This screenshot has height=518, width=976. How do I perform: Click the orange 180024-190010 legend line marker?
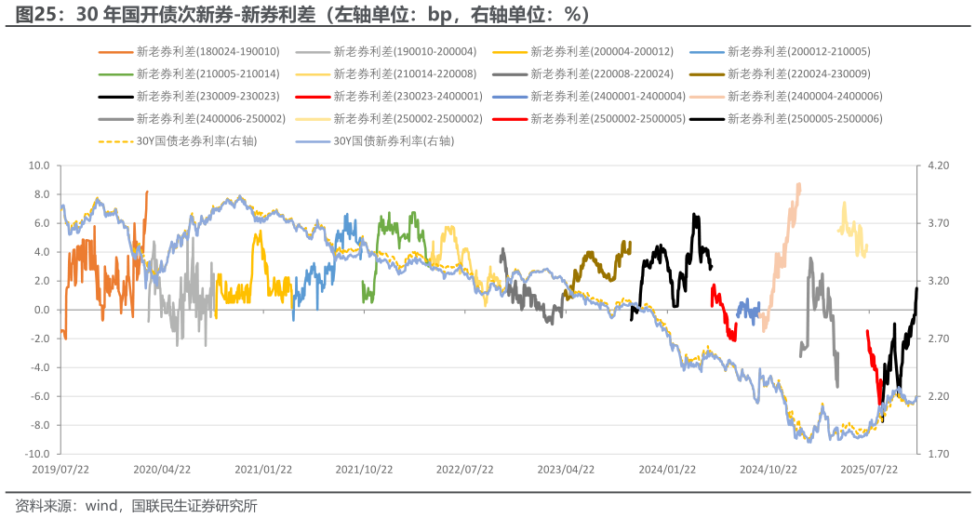(x=115, y=52)
